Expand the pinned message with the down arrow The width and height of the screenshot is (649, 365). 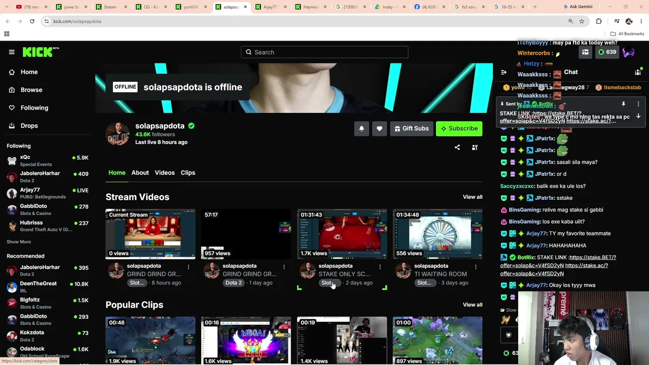point(638,117)
